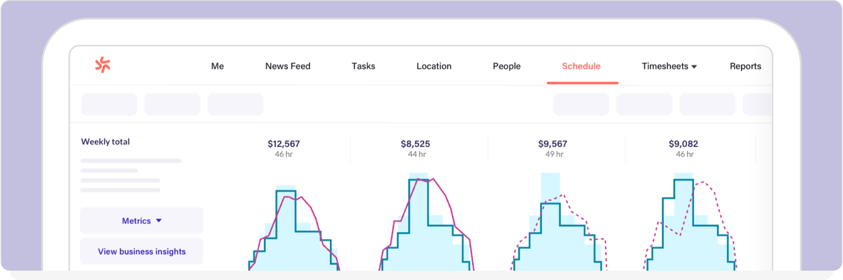Click the Timesheets caret arrow
The image size is (843, 280).
pyautogui.click(x=694, y=67)
